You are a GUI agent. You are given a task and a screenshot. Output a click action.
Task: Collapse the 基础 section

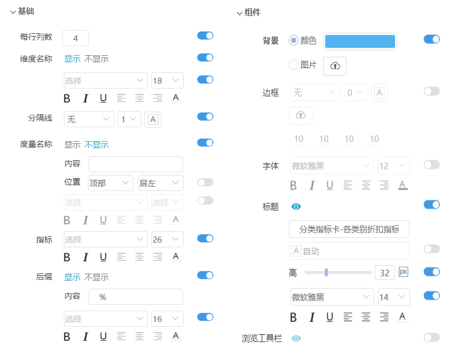[x=13, y=12]
